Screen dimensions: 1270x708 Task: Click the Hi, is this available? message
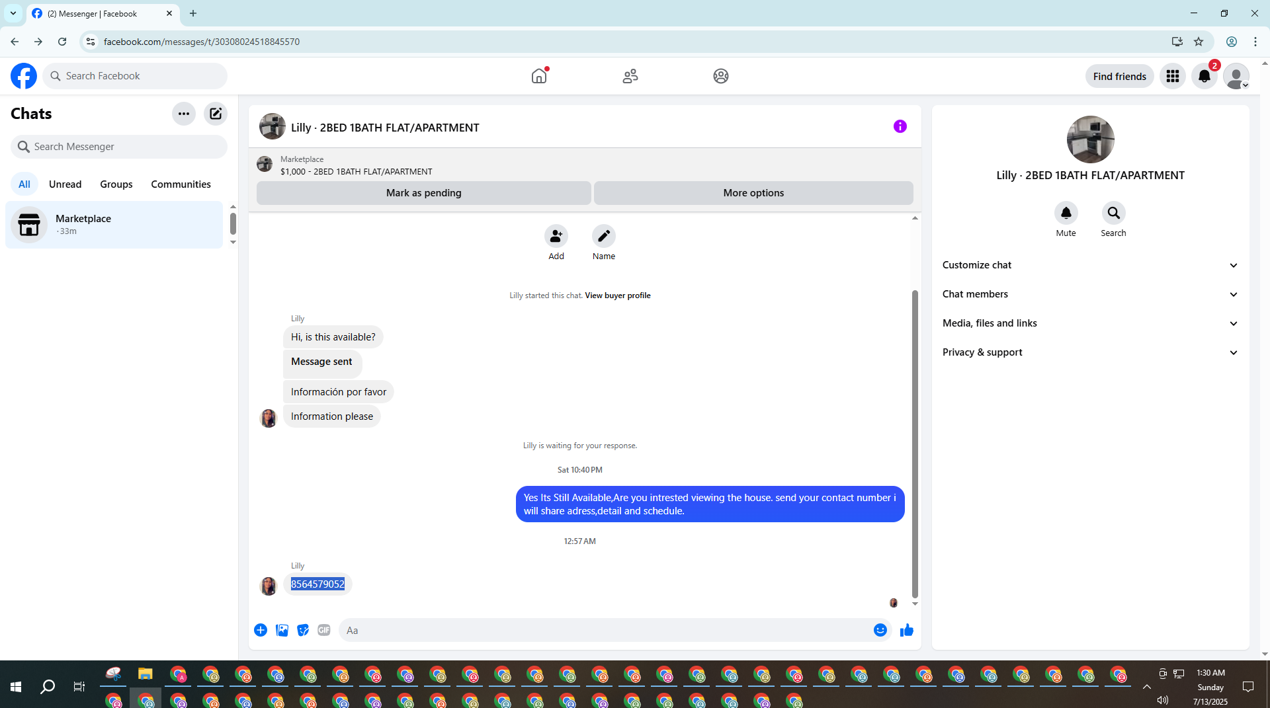[x=333, y=337]
